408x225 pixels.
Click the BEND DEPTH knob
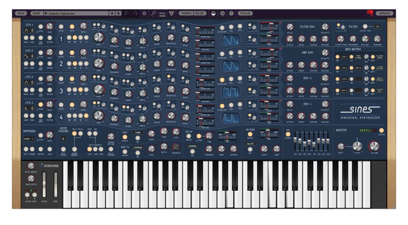(31, 179)
